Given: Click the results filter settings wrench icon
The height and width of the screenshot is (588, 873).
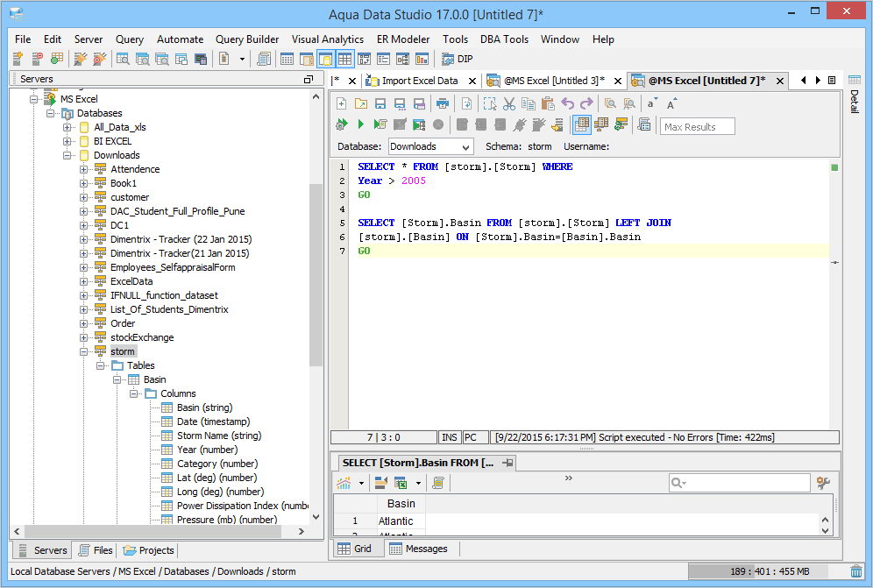Looking at the screenshot, I should point(823,483).
